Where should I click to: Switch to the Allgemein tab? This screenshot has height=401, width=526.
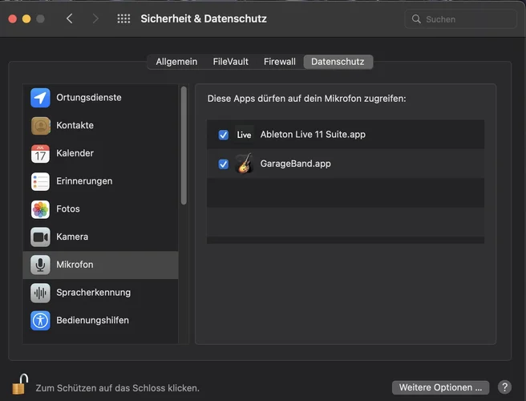[176, 62]
